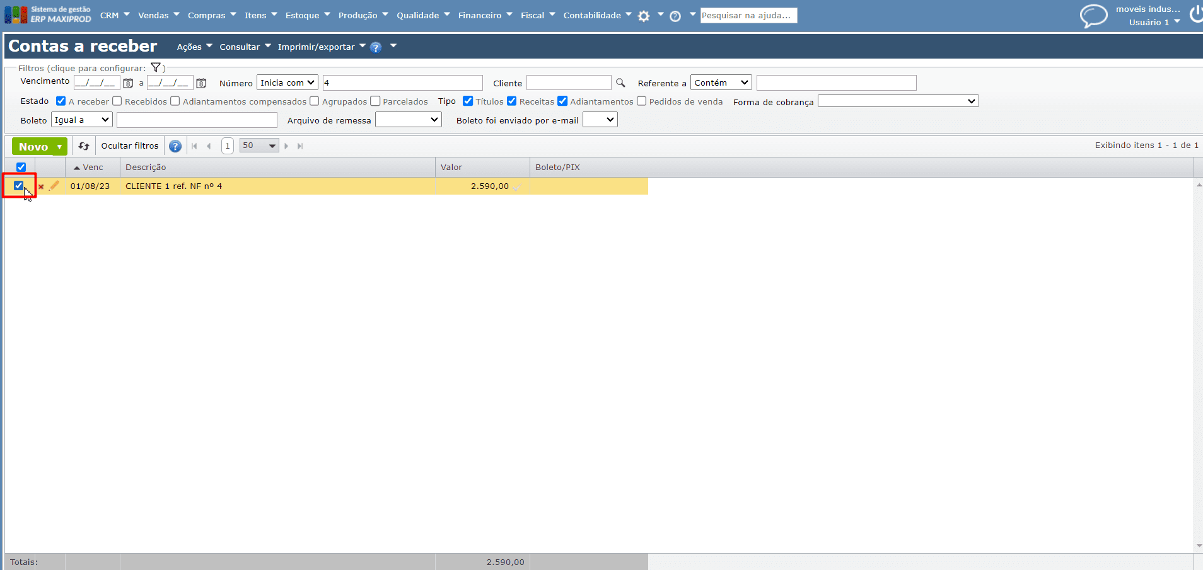Click the power logout icon
Image resolution: width=1203 pixels, height=570 pixels.
pyautogui.click(x=1195, y=14)
